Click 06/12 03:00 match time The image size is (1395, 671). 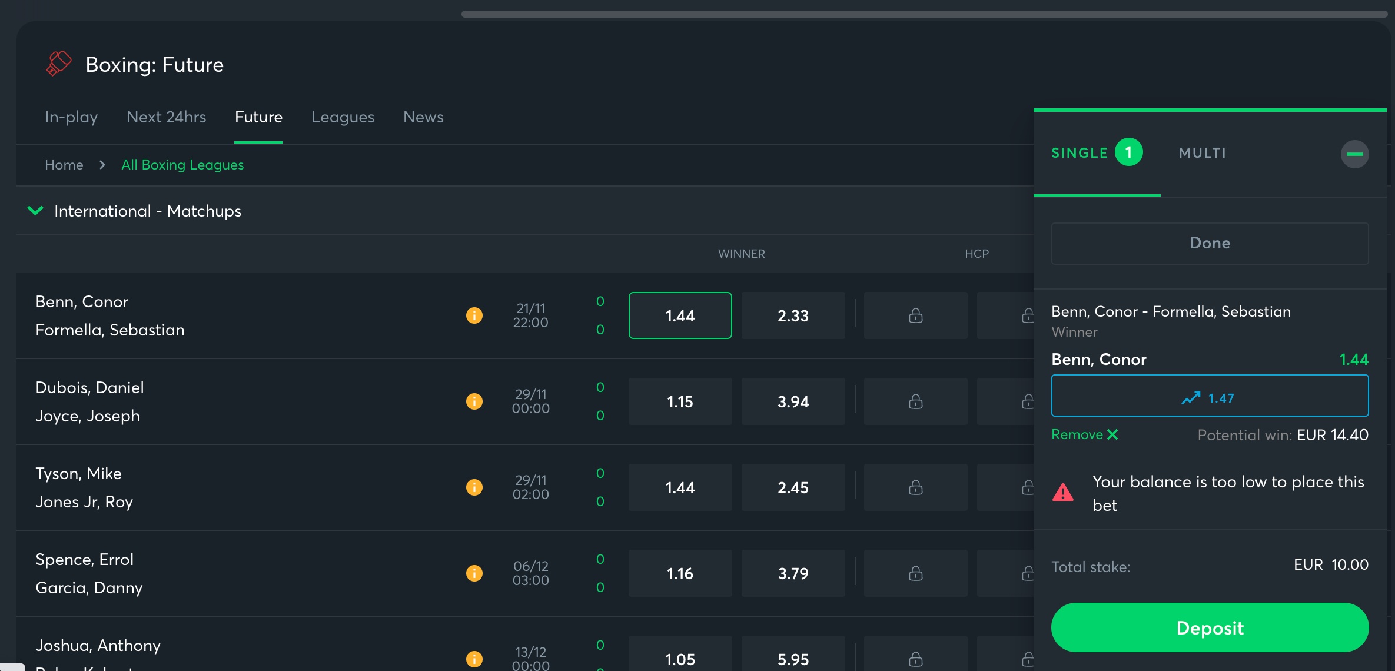point(530,573)
